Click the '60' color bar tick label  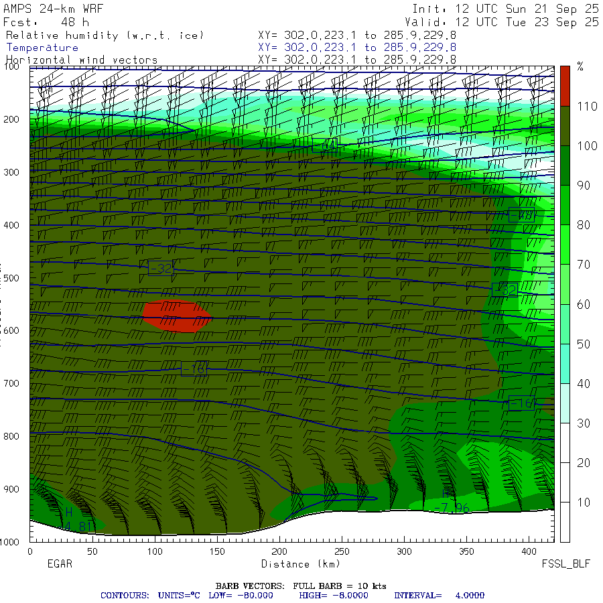[x=584, y=305]
